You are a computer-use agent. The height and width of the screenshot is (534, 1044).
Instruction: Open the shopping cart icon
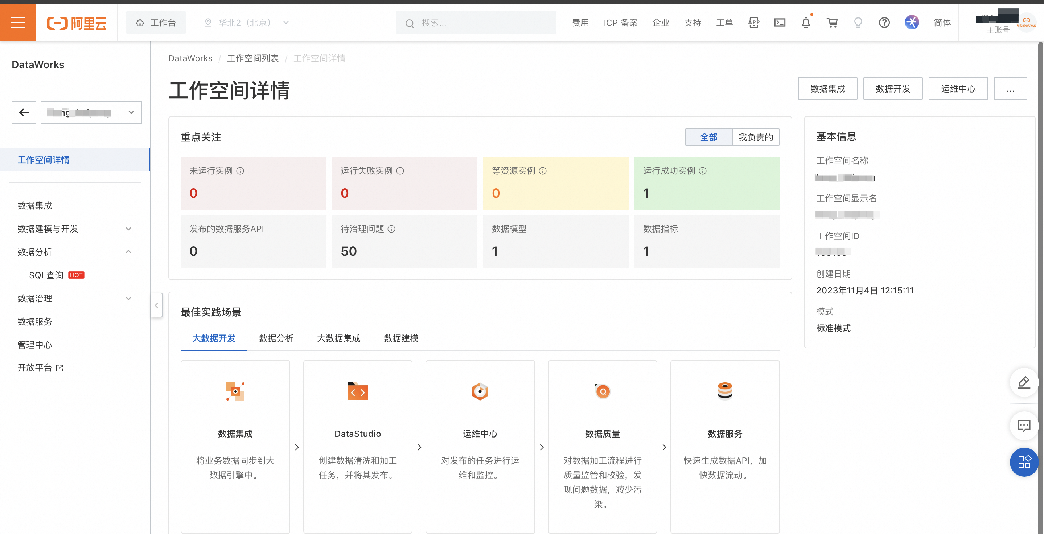[832, 23]
